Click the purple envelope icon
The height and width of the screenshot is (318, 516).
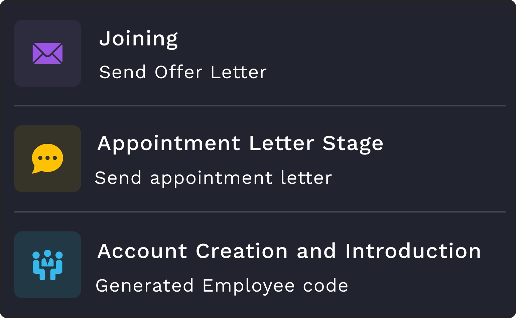[x=47, y=53]
